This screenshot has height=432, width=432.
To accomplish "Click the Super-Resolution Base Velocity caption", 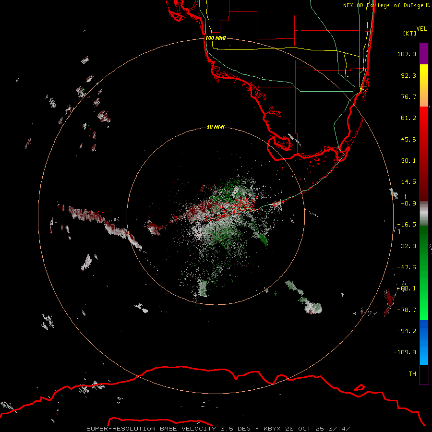I will click(x=218, y=429).
